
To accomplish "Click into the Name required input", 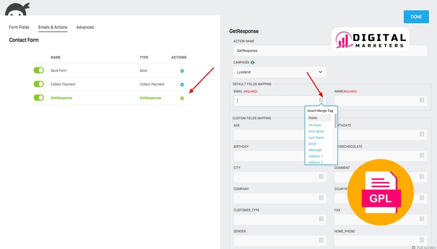I will [x=381, y=101].
